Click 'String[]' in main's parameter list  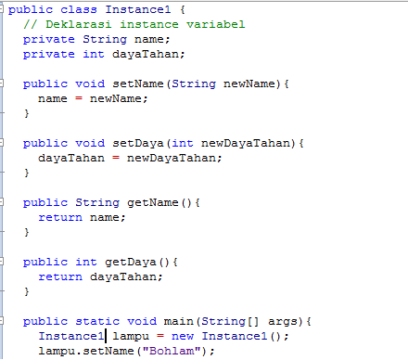[230, 321]
